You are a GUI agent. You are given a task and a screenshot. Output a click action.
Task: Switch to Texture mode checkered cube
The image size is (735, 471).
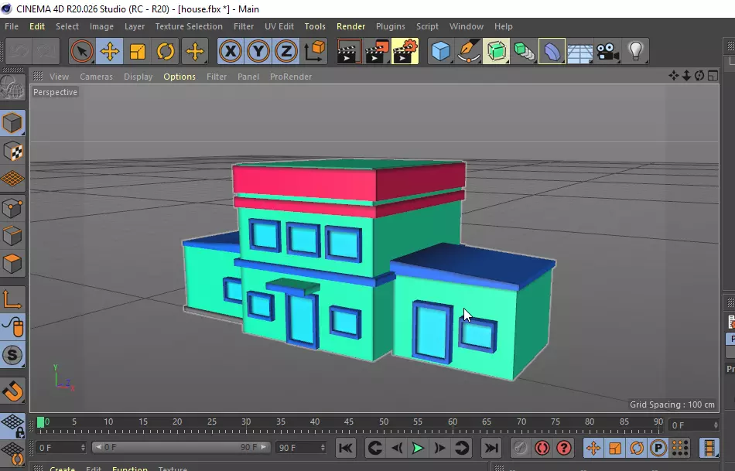click(x=12, y=152)
